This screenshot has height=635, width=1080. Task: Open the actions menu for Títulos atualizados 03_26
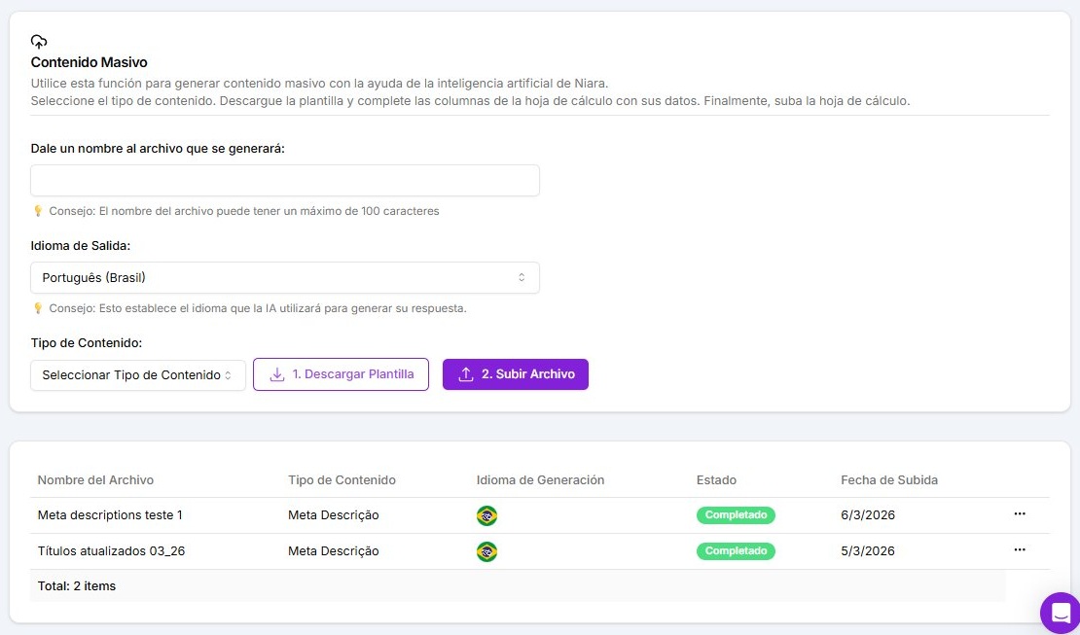1019,549
